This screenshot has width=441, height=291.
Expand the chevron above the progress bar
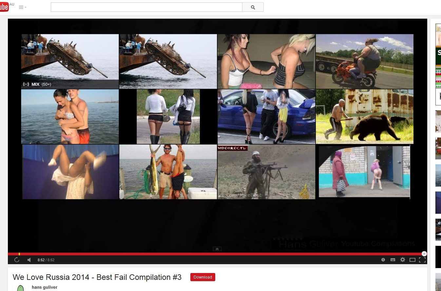pos(217,249)
